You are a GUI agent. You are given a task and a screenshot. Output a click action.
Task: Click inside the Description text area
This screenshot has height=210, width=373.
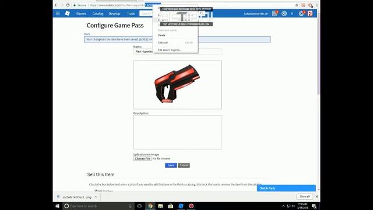177,132
